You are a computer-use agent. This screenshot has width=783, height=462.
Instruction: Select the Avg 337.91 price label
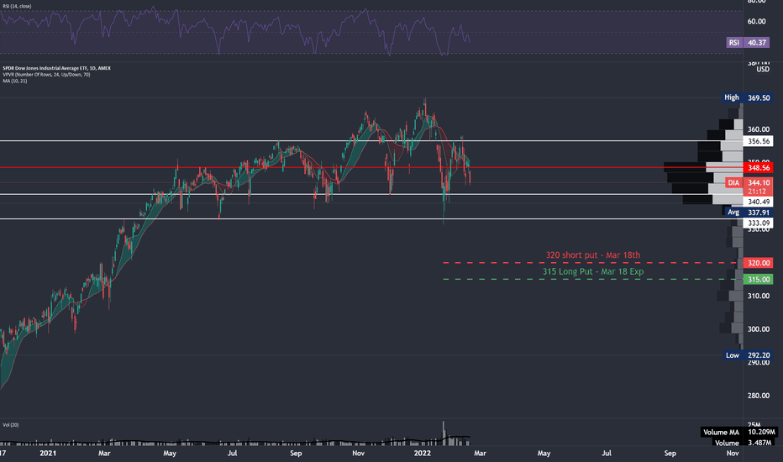(749, 213)
